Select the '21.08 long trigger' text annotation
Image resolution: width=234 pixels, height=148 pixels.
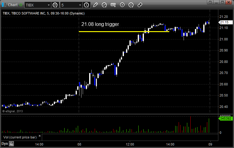(100, 24)
